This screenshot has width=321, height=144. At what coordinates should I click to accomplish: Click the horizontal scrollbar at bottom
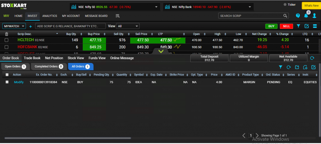68,138
